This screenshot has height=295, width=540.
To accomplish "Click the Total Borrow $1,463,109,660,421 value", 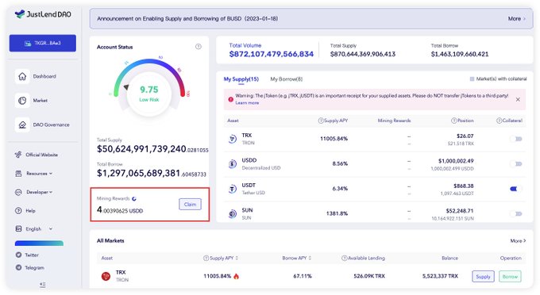I will pyautogui.click(x=460, y=54).
